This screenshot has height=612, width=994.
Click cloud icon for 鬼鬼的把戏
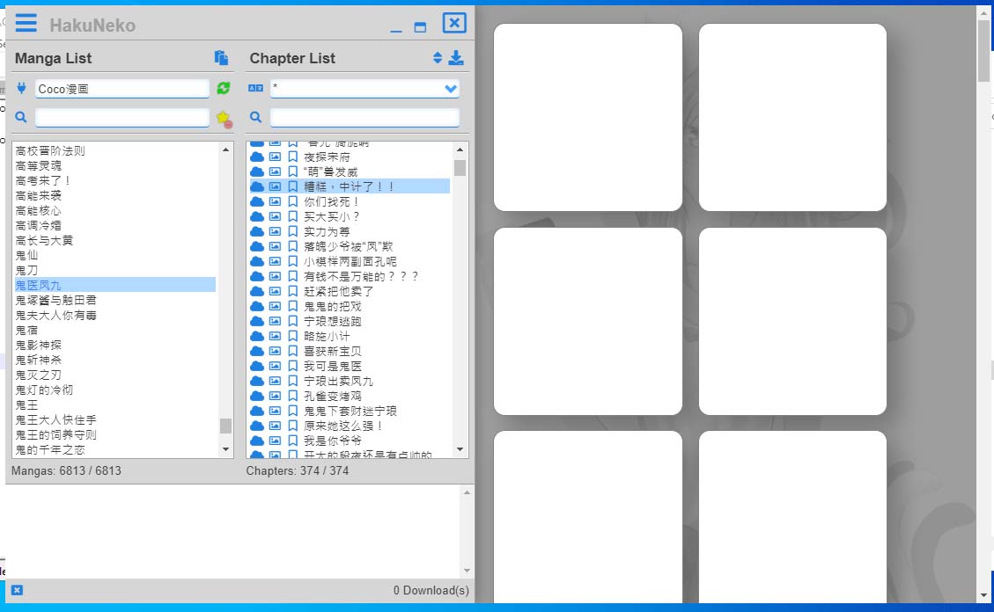coord(257,306)
